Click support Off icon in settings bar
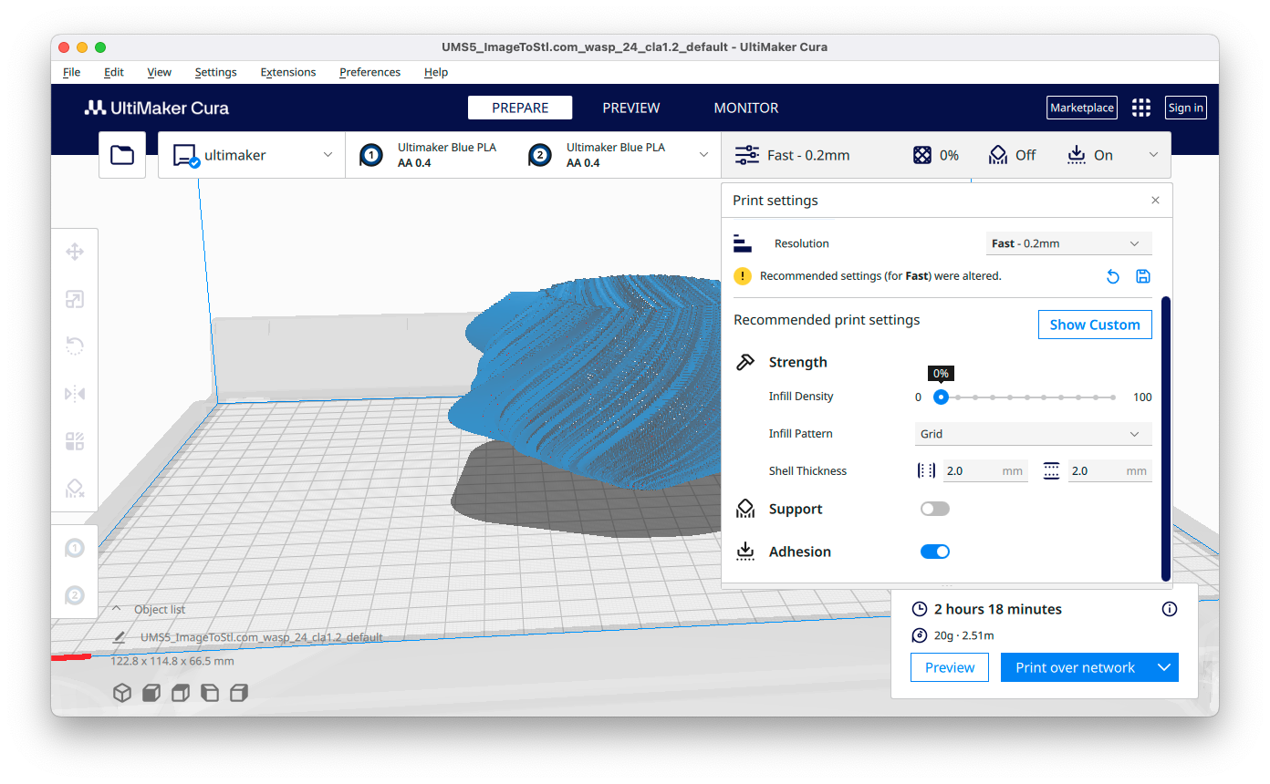This screenshot has width=1270, height=784. (x=998, y=155)
